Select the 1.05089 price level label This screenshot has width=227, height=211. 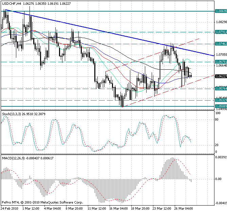click(221, 106)
